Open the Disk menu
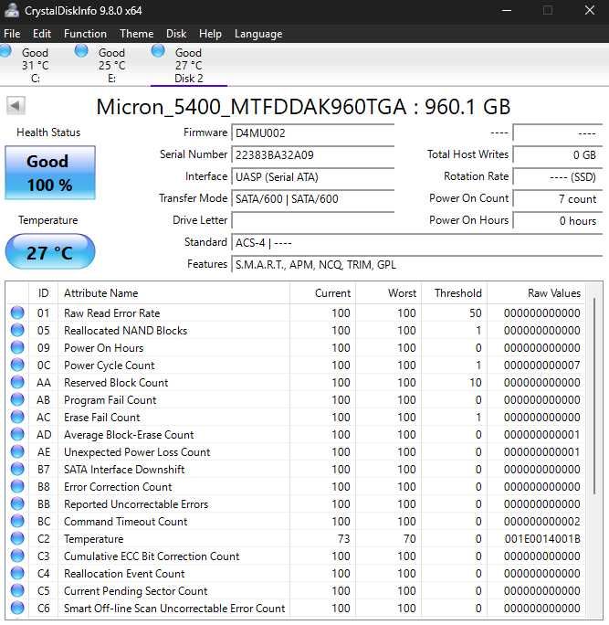609x625 pixels. point(176,34)
